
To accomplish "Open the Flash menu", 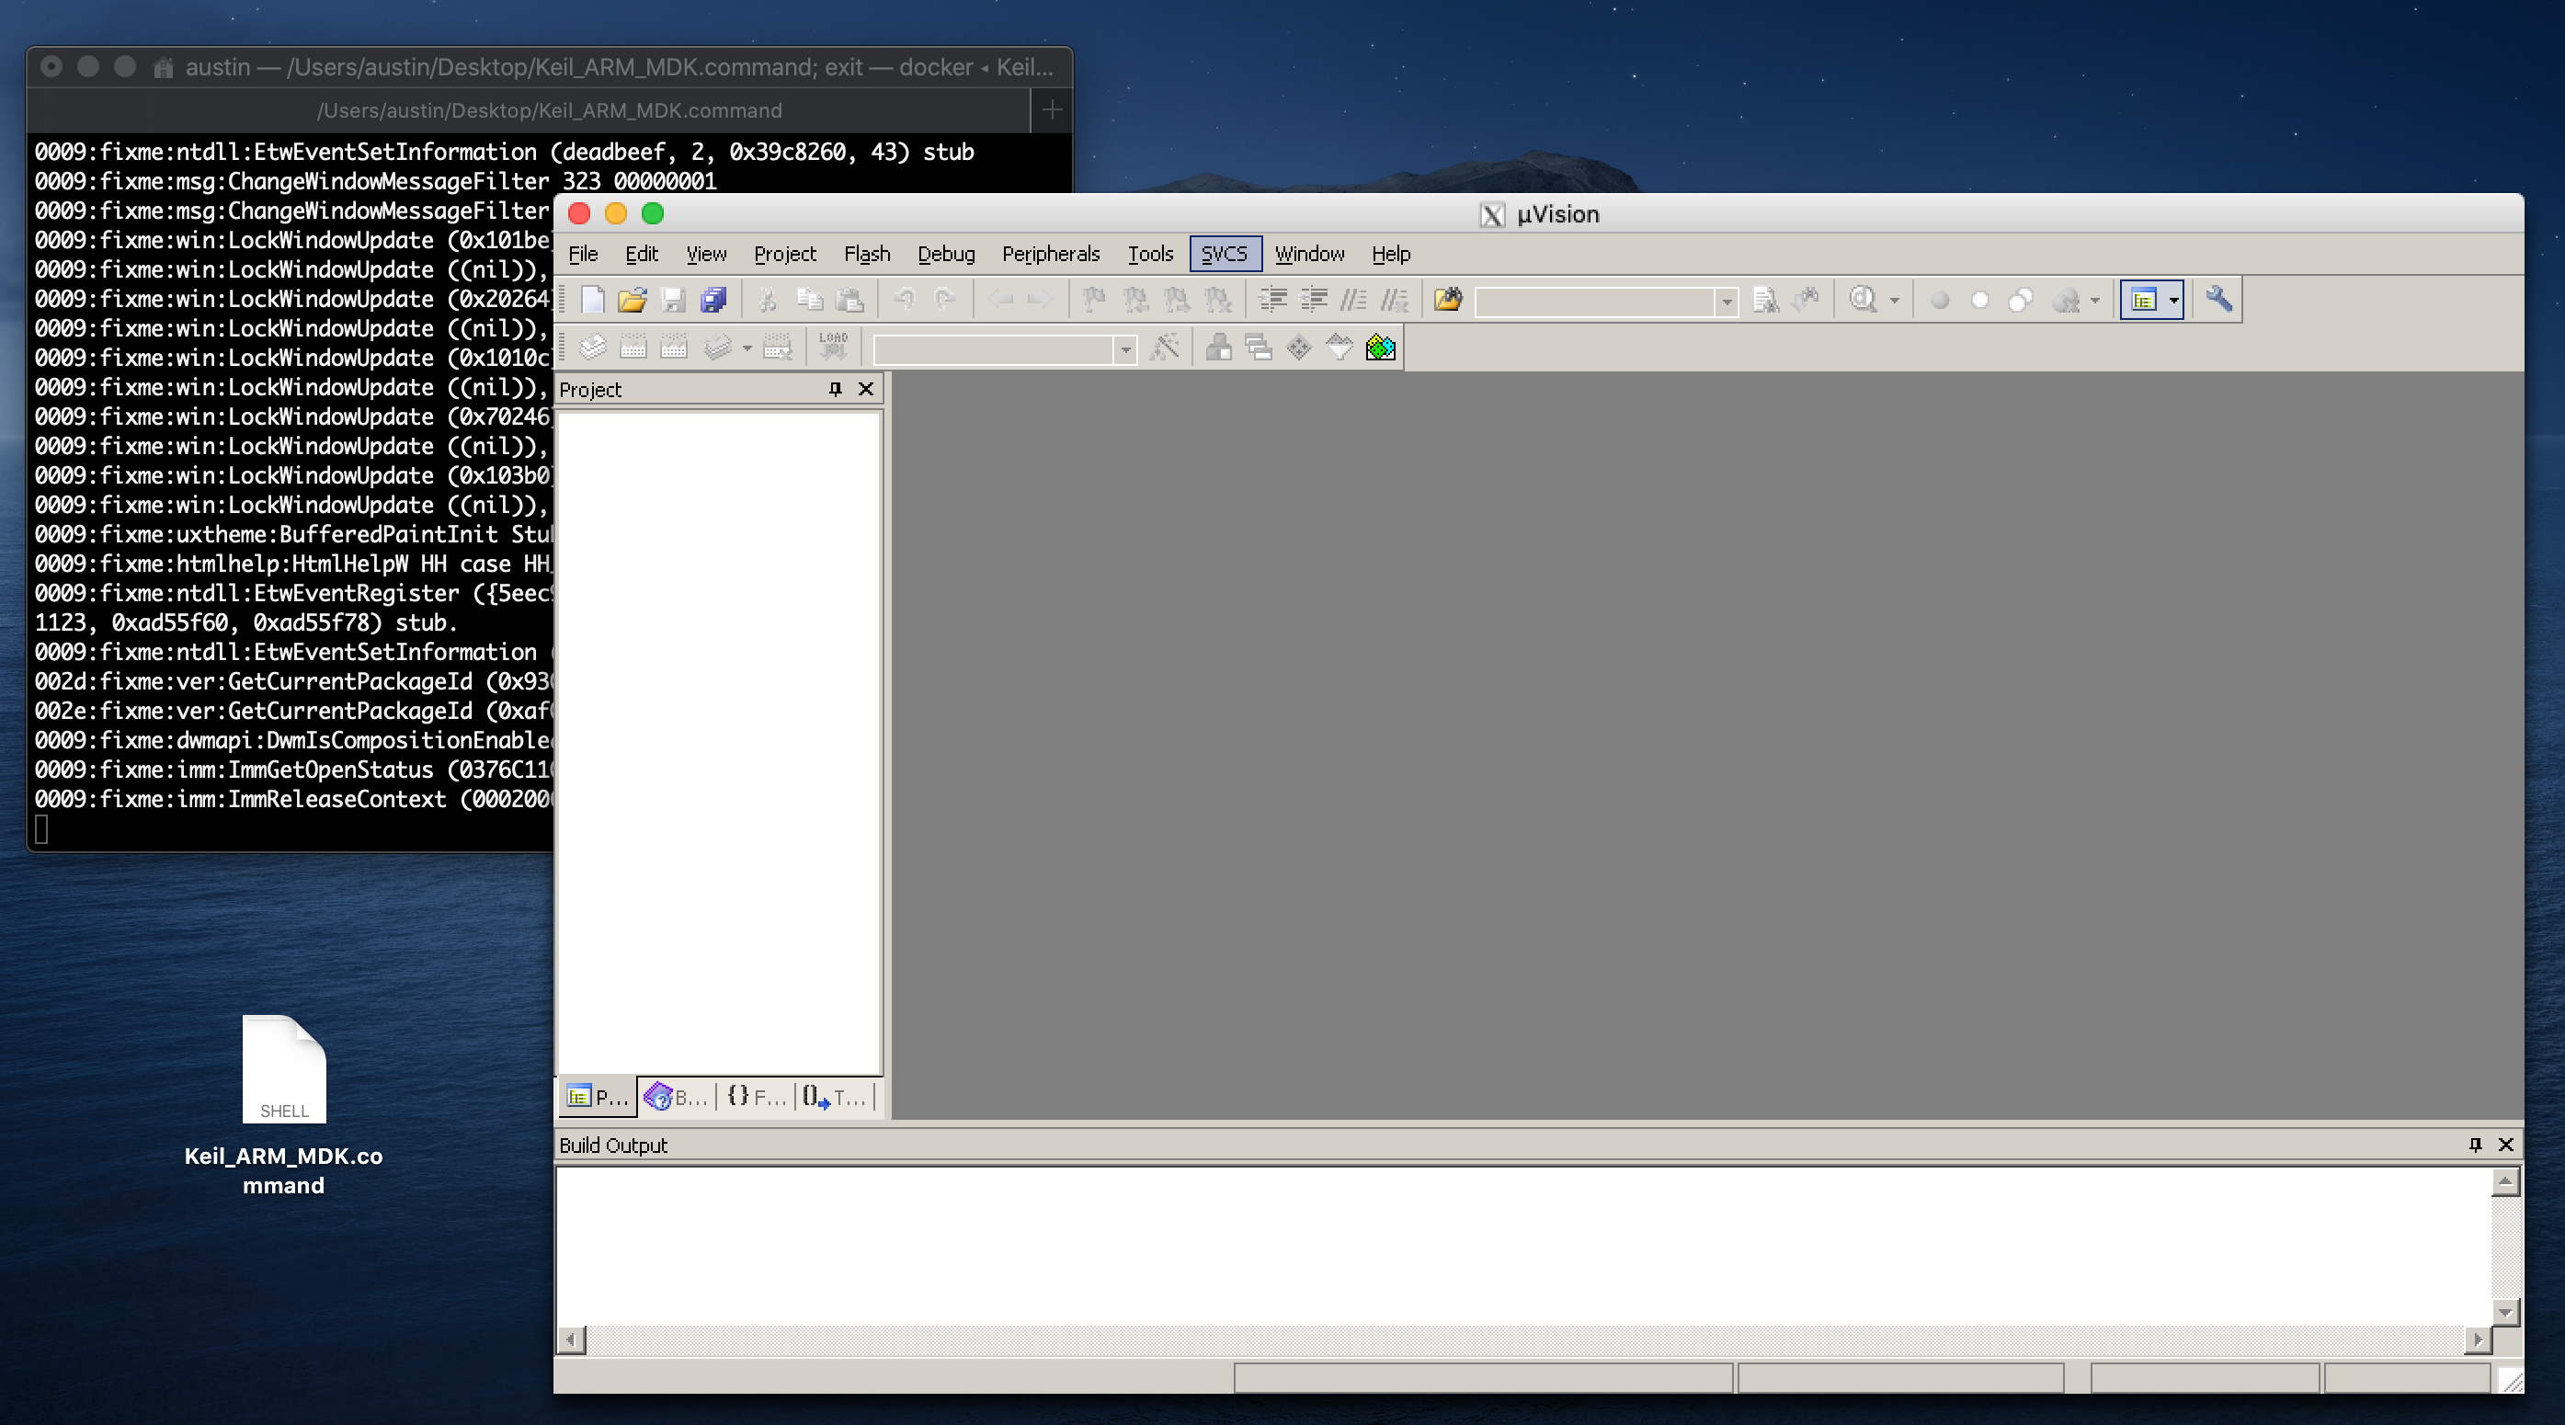I will tap(866, 254).
